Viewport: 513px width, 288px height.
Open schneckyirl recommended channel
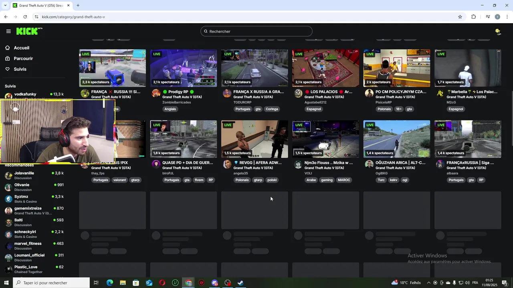tap(34, 234)
